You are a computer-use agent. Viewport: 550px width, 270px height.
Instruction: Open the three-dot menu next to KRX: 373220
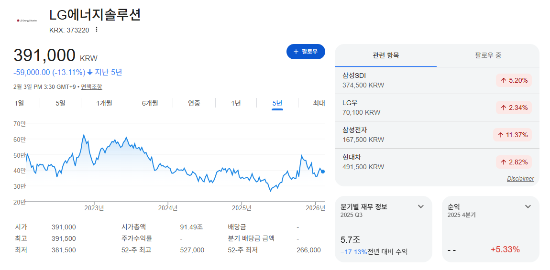coord(97,30)
